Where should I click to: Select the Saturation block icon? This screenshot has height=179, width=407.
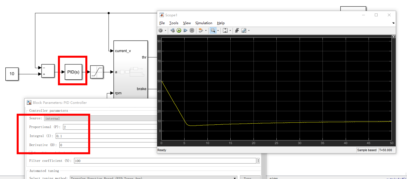pyautogui.click(x=97, y=72)
